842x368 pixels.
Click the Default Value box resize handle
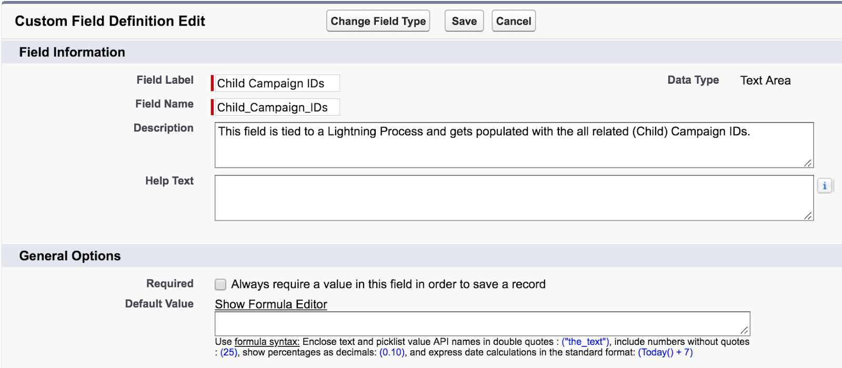(744, 330)
